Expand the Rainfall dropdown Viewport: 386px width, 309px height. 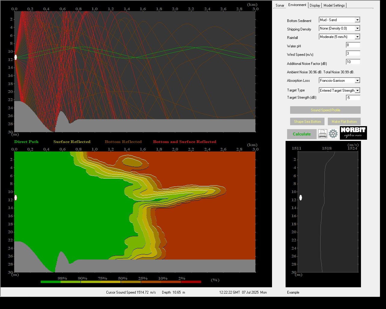click(x=340, y=37)
